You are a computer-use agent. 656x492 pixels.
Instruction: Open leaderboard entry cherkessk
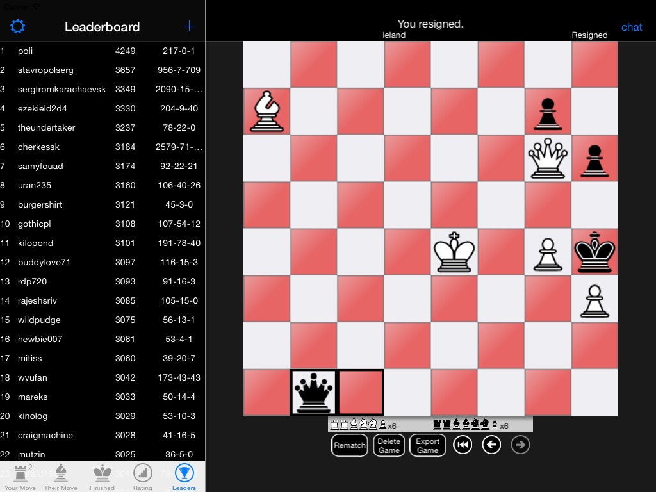pos(102,147)
